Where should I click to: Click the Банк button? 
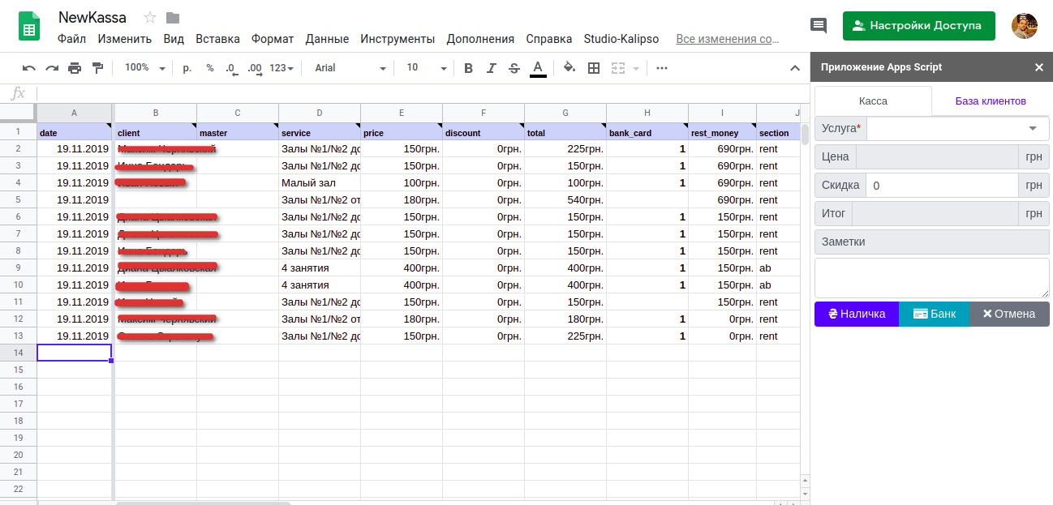point(935,314)
